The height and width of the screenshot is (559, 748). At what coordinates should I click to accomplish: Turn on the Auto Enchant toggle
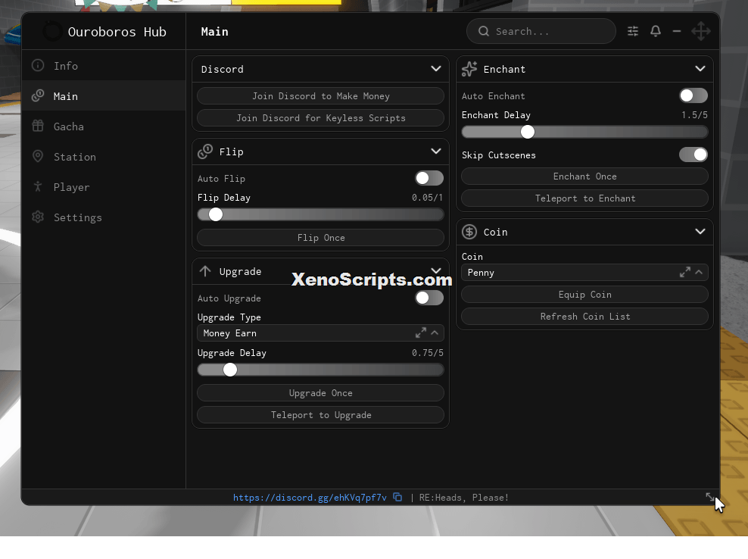coord(693,96)
